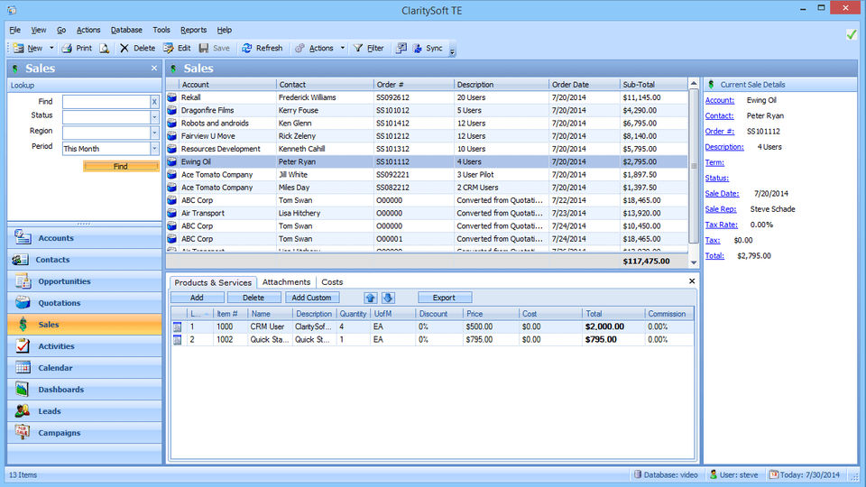866x487 pixels.
Task: Click the Sync toolbar icon
Action: click(419, 48)
